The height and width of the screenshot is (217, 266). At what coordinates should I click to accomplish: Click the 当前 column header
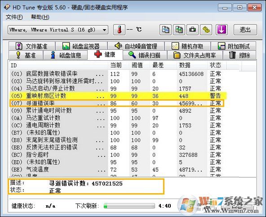coord(119,65)
